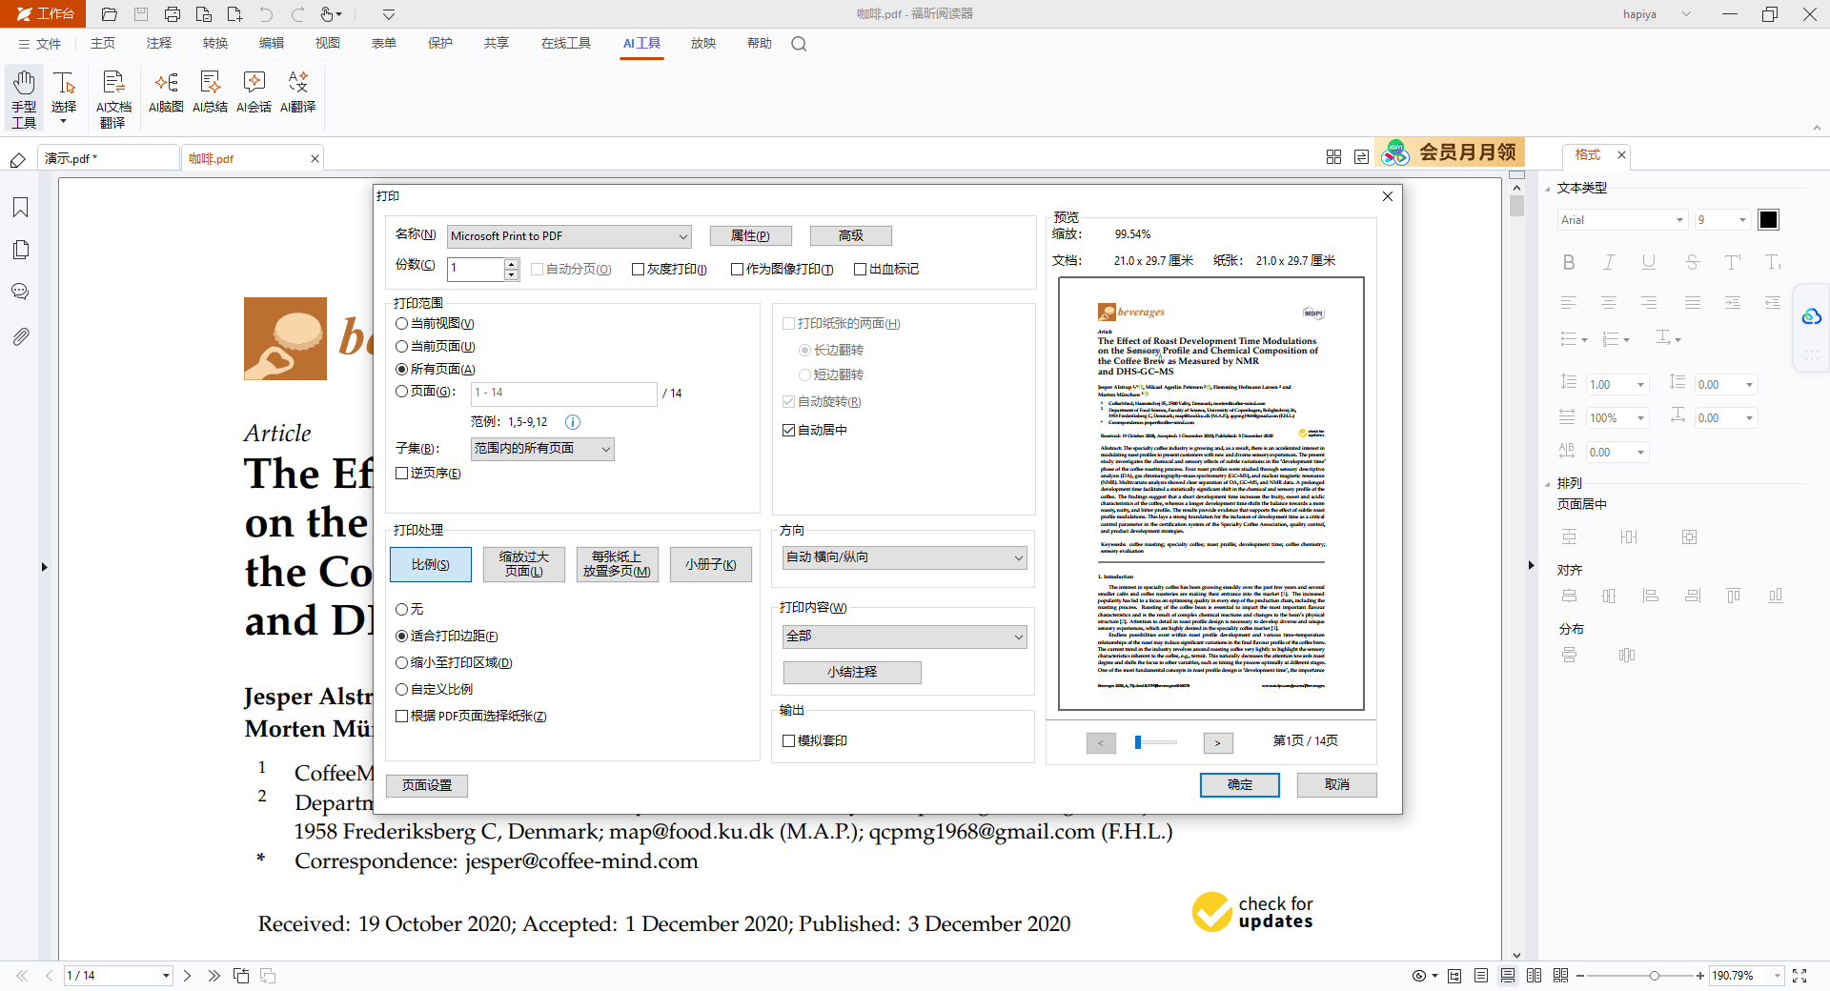Select the Hand tool icon
Screen dimensions: 1830x991
point(24,97)
